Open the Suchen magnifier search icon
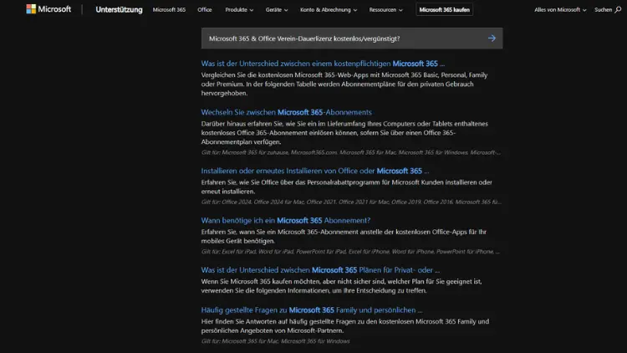The height and width of the screenshot is (353, 627). (x=618, y=9)
